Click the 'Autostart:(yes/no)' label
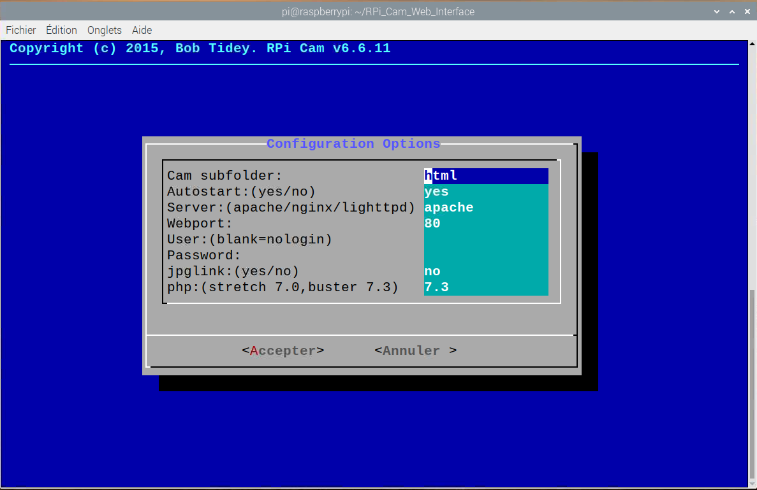This screenshot has width=757, height=490. (242, 191)
